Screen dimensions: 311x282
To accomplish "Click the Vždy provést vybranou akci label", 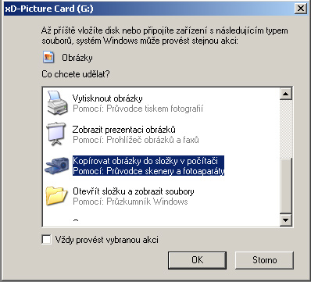I will pos(107,240).
